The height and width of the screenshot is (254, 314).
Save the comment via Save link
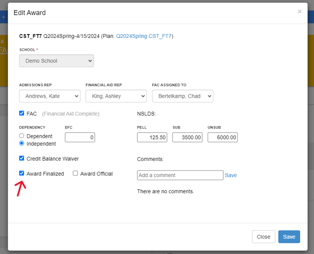pos(231,175)
